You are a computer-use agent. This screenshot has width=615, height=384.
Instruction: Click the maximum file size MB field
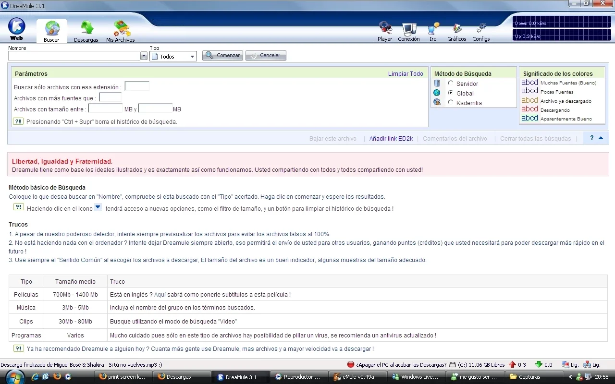point(155,108)
